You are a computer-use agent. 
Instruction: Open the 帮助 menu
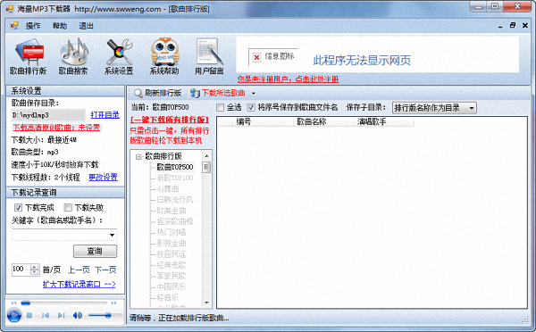tap(60, 26)
